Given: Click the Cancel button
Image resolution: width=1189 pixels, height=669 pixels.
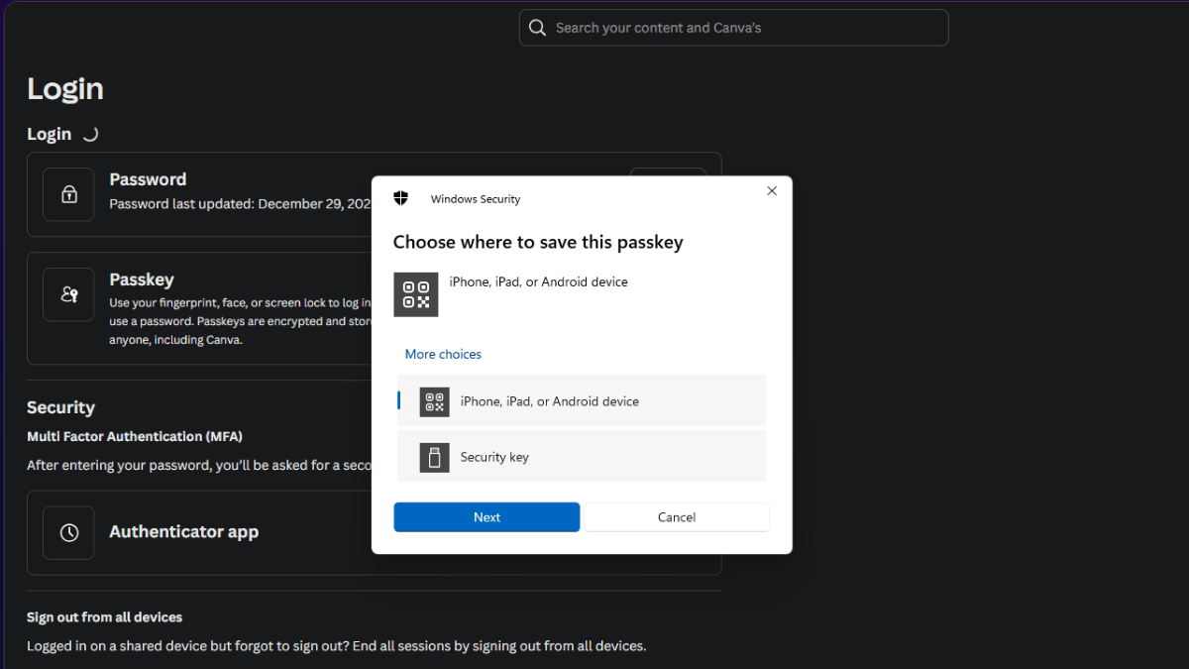Looking at the screenshot, I should (677, 516).
